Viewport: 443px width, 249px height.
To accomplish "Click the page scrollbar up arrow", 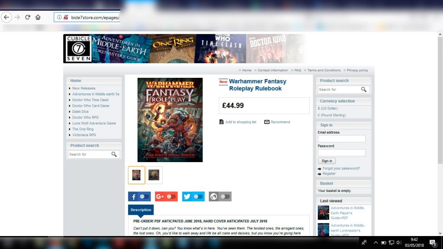I will (x=440, y=35).
